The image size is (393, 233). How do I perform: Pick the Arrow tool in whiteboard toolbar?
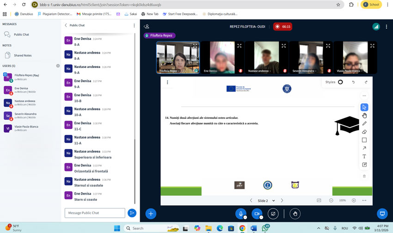pyautogui.click(x=364, y=148)
